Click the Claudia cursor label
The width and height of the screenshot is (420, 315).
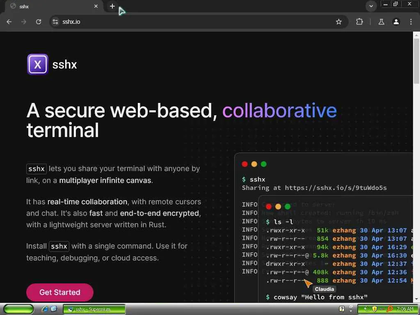click(x=324, y=289)
